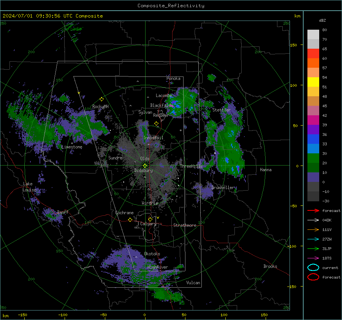Click the Hanna town label

point(266,170)
